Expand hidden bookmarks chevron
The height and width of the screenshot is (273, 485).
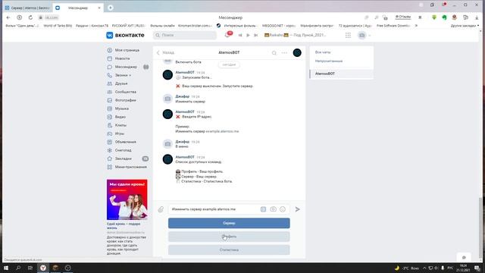point(416,26)
